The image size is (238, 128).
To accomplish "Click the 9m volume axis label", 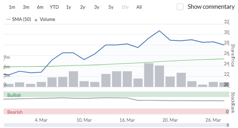I will click(7, 57).
